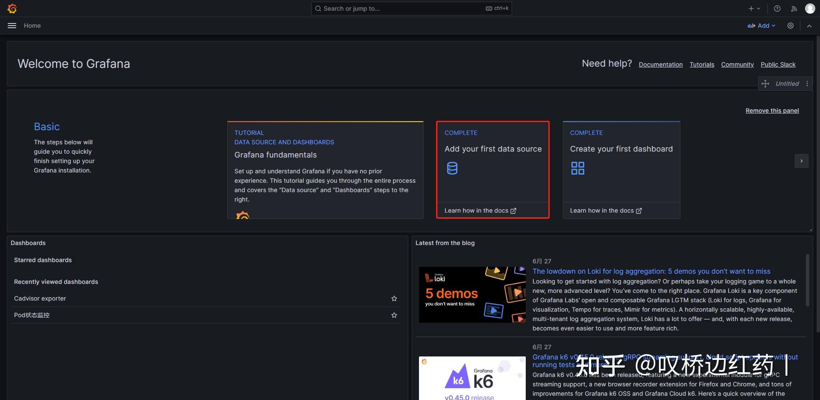This screenshot has height=400, width=820.
Task: Open dashboard settings via the gear icon
Action: [x=790, y=25]
